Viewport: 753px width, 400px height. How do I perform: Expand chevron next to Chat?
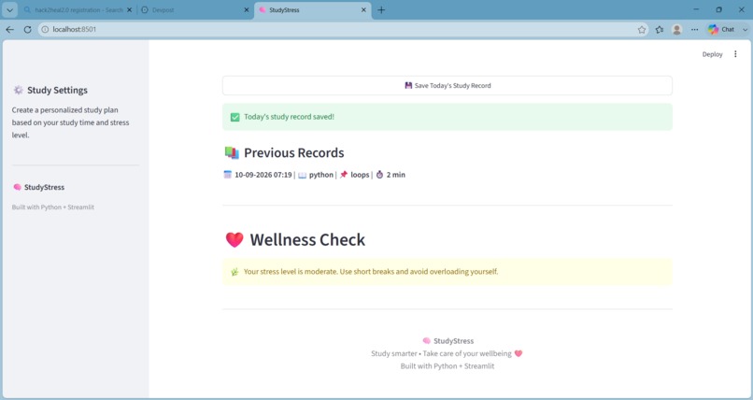[745, 29]
